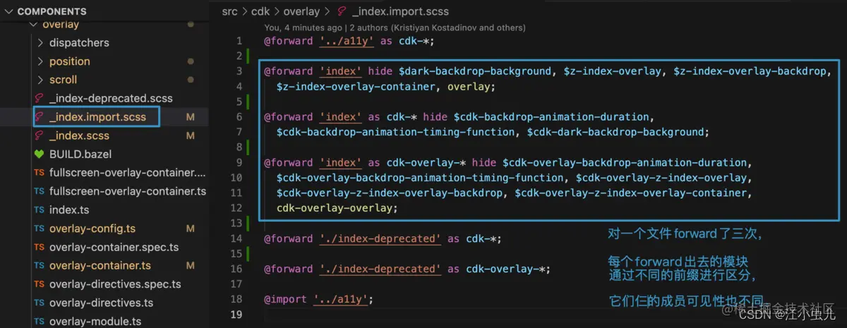Click './index-deprecated' path on line 14
Screen dimensions: 847x328
click(x=380, y=238)
